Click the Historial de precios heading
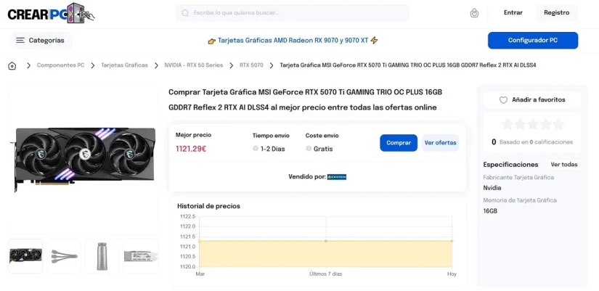599x291 pixels. tap(208, 206)
